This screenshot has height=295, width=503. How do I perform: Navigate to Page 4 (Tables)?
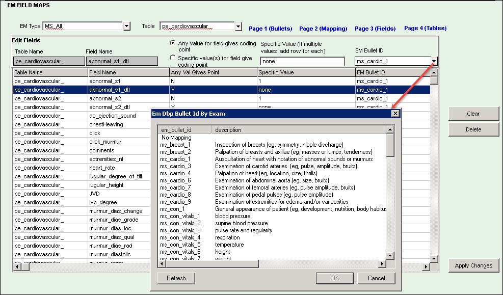(x=425, y=29)
